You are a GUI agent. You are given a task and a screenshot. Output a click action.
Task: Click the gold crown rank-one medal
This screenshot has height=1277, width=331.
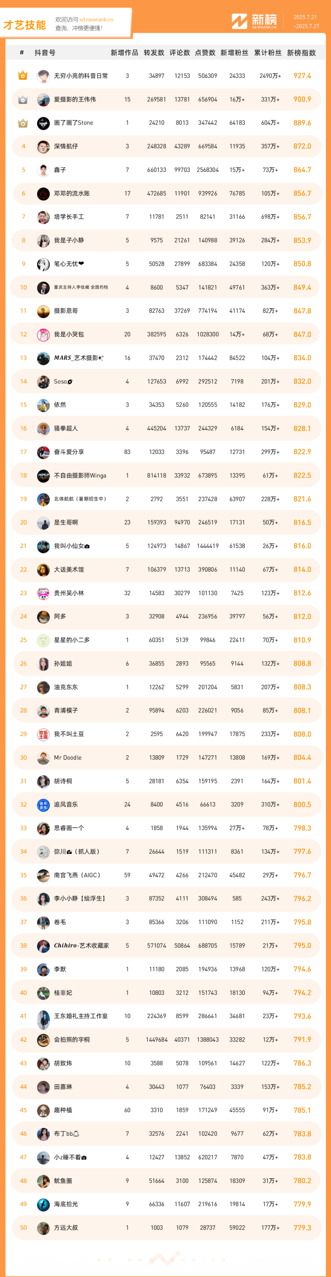23,76
